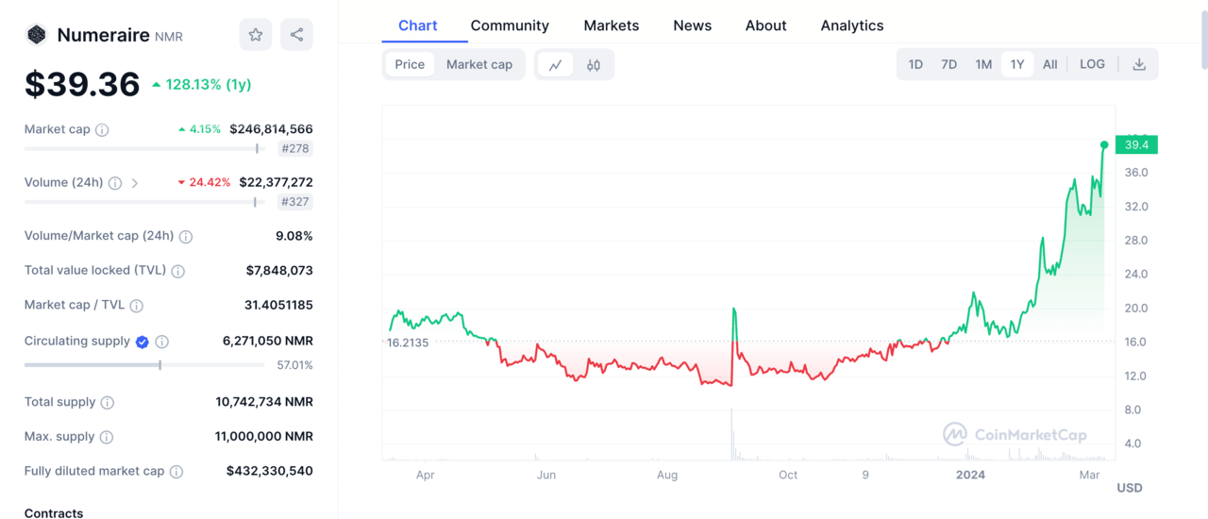Click the Numeraire coin logo
This screenshot has width=1208, height=519.
(36, 35)
